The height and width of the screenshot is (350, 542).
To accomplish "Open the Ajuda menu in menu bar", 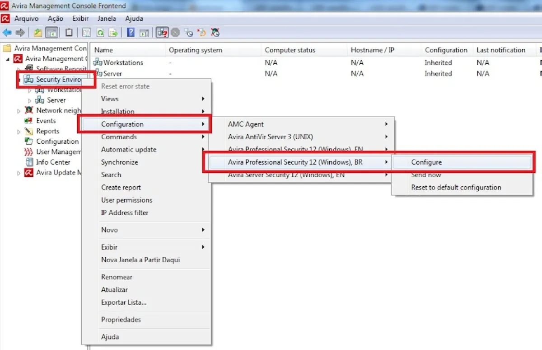I will click(x=134, y=19).
